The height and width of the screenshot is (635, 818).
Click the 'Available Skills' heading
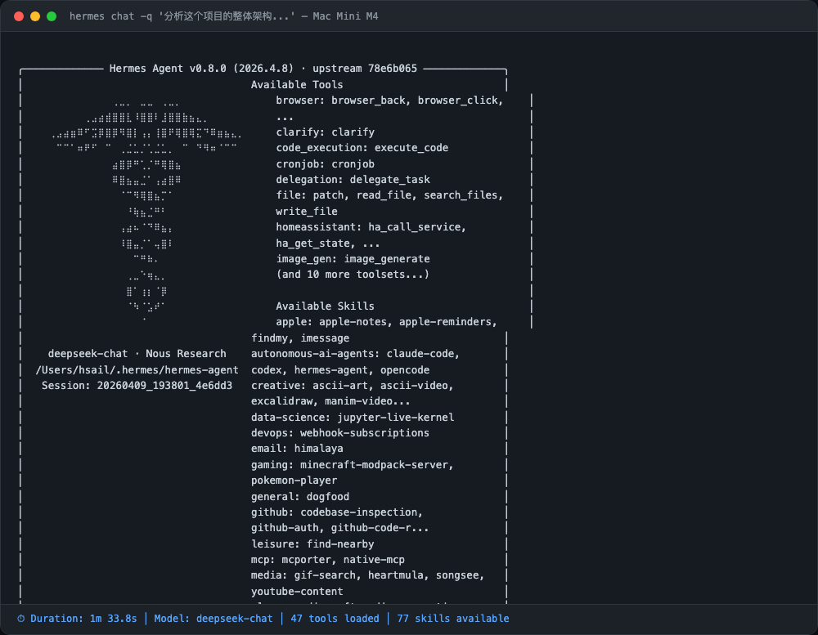tap(325, 306)
